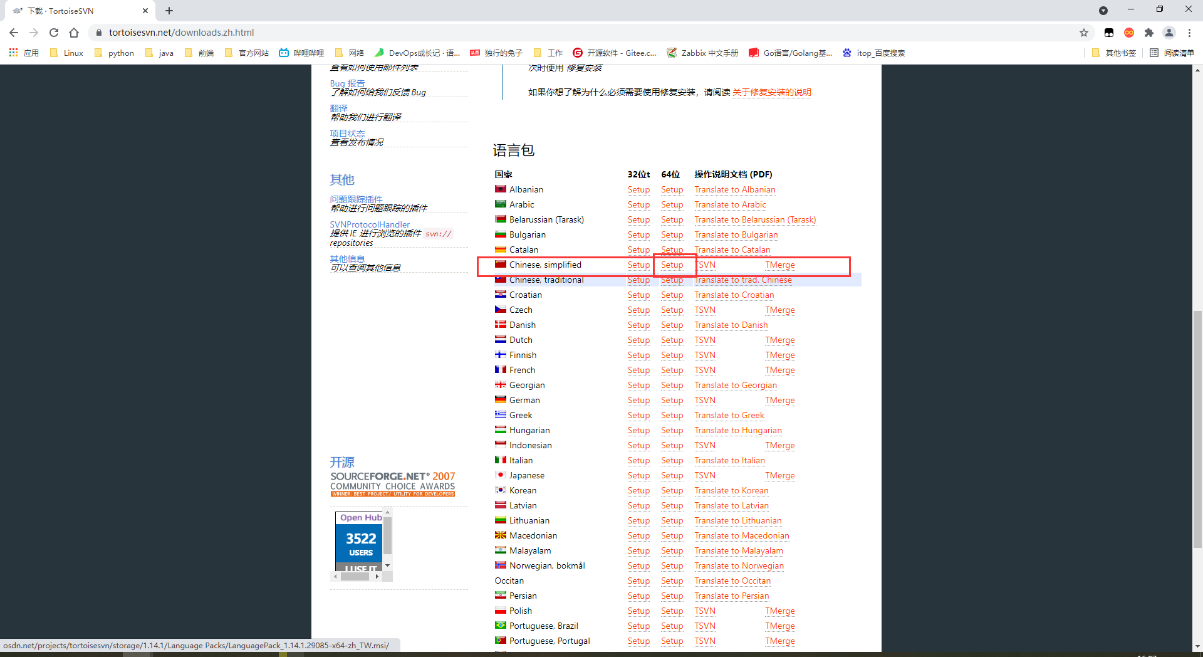Image resolution: width=1203 pixels, height=657 pixels.
Task: Open Translate to Korean link
Action: click(731, 491)
